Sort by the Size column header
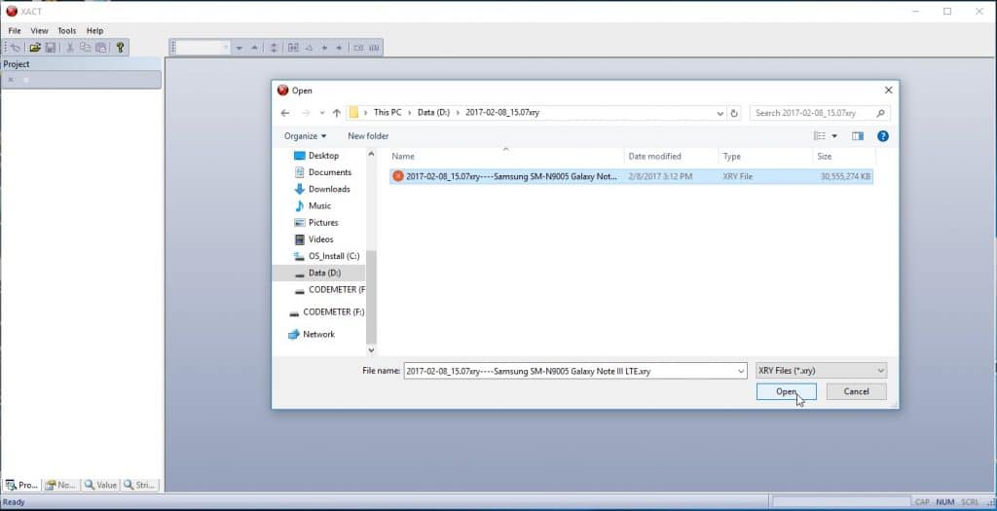 [844, 157]
